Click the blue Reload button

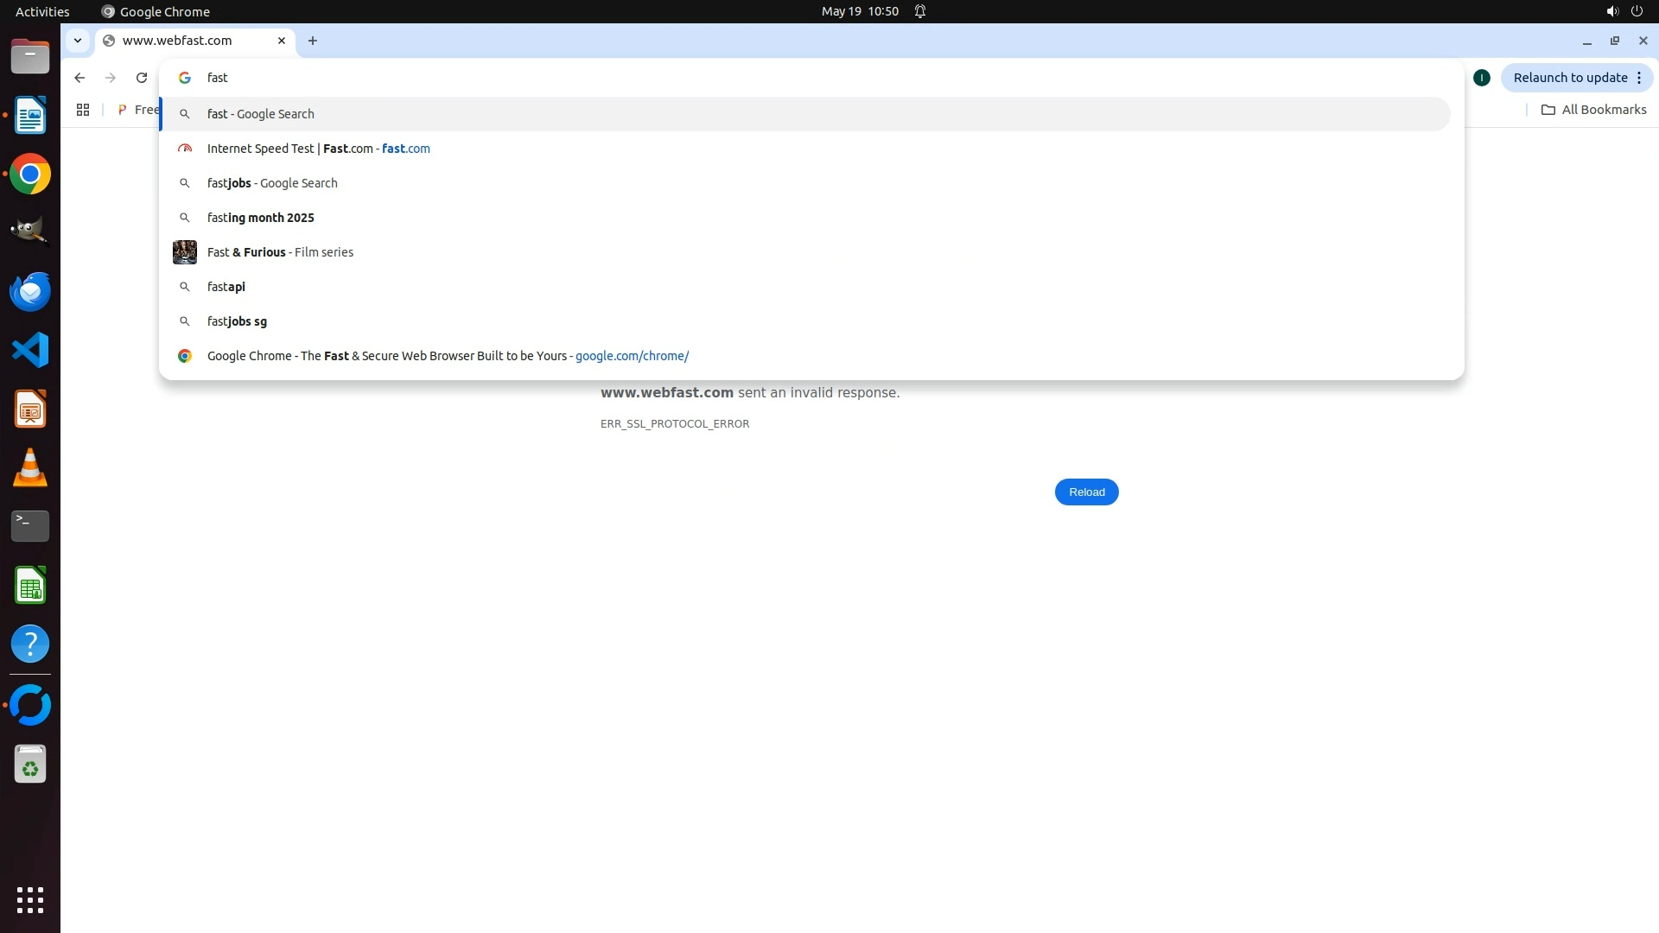1086,492
